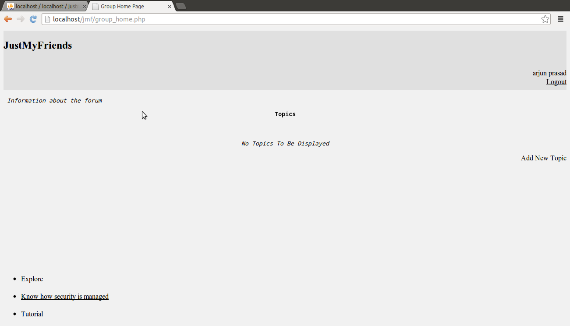This screenshot has width=570, height=326.
Task: Follow the Explore link
Action: [x=32, y=279]
